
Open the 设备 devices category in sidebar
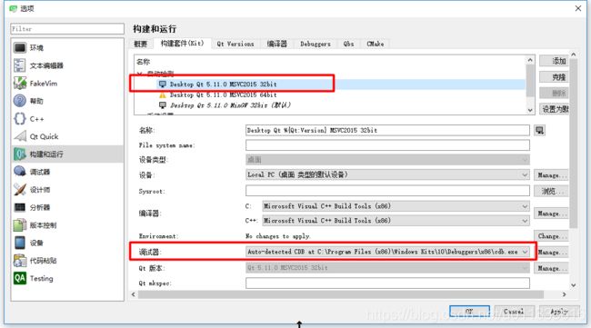coord(67,243)
